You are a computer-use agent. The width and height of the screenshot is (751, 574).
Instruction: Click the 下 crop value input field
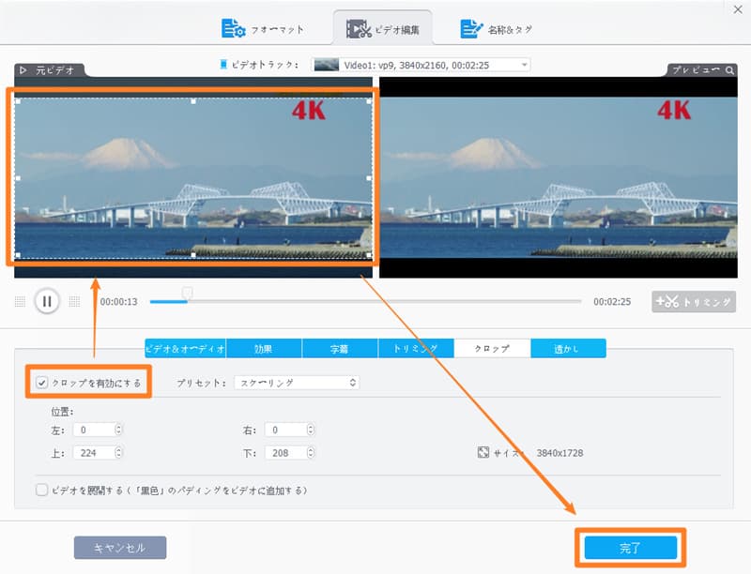[x=282, y=453]
